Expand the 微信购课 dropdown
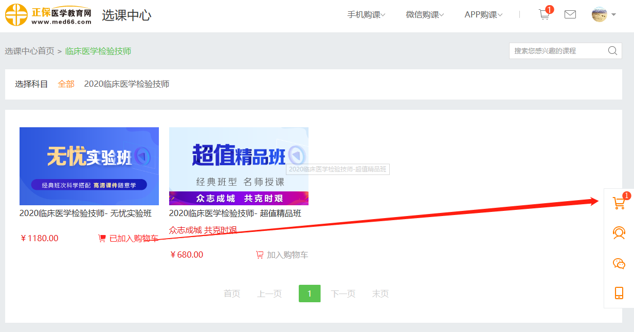This screenshot has height=332, width=634. point(425,15)
